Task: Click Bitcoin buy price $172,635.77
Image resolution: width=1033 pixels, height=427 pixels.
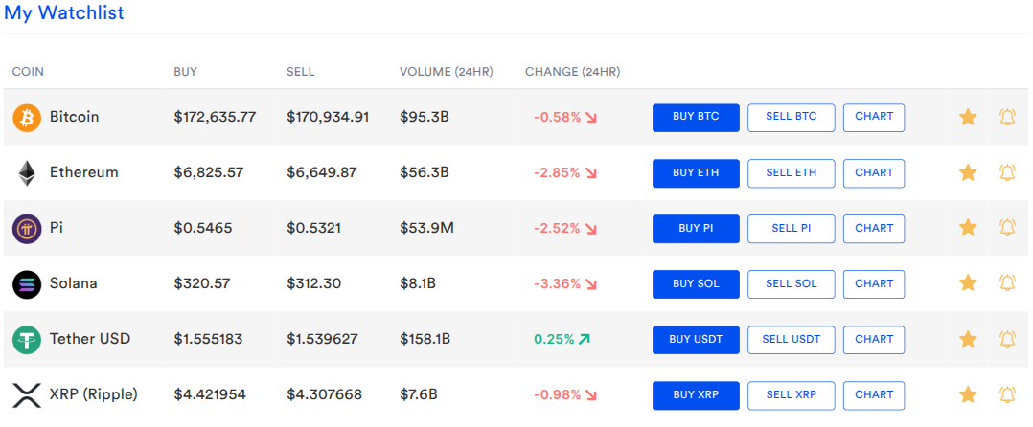Action: click(x=215, y=117)
